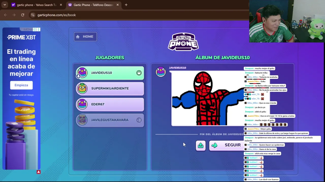Viewport: 325px width, 182px height.
Task: Click chat message 'Todavia no acababa'
Action: (268, 77)
